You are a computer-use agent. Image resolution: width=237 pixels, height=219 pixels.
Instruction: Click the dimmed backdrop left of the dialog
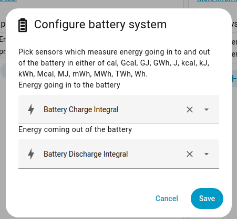pos(3,122)
